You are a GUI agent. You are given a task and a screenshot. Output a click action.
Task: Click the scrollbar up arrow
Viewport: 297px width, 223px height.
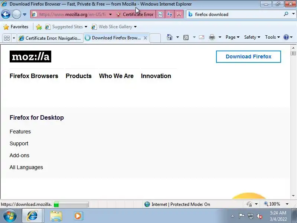[x=293, y=48]
